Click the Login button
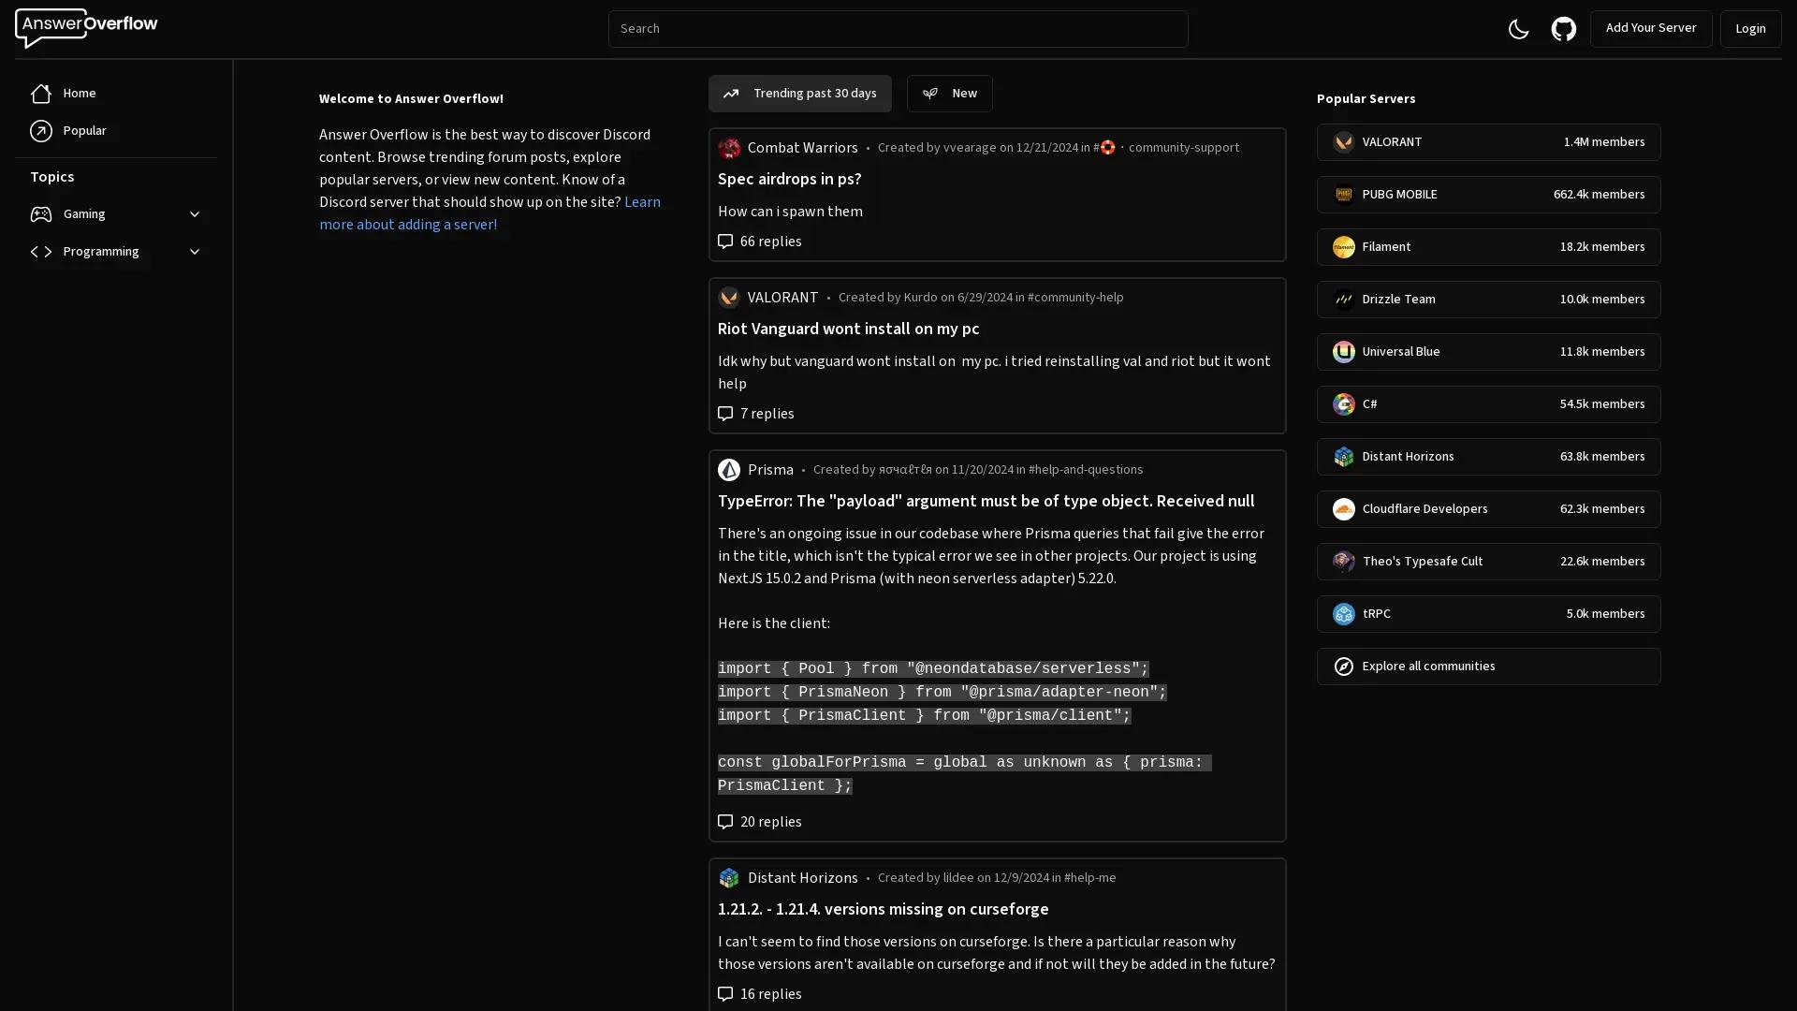Screen dimensions: 1797x1011 [1749, 28]
